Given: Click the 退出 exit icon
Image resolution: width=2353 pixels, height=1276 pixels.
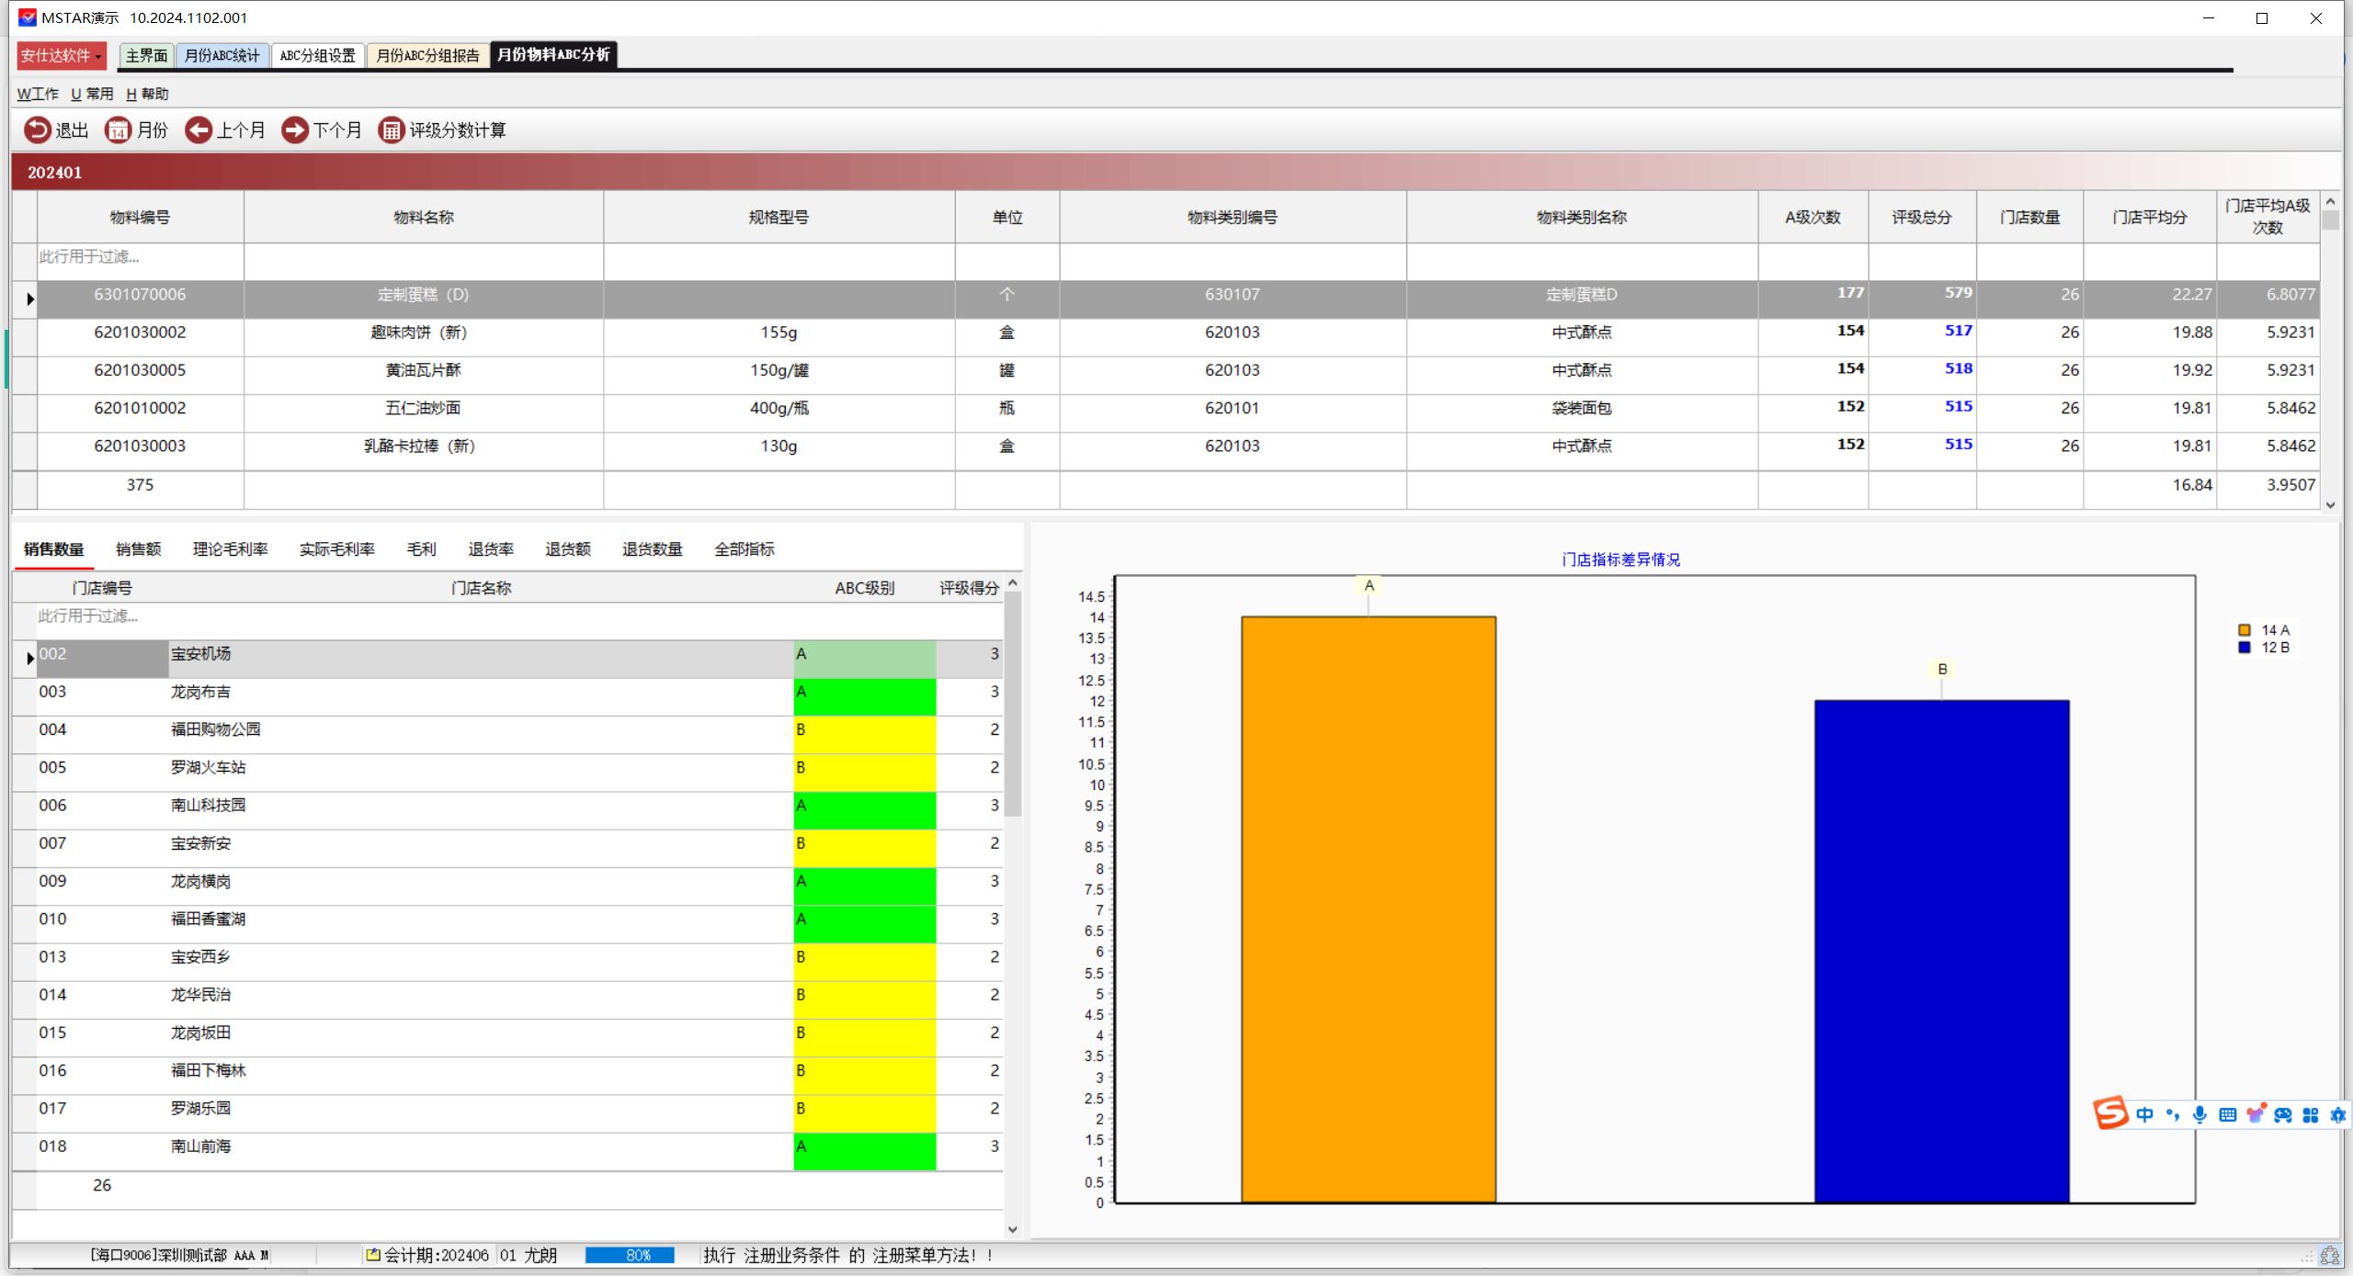Looking at the screenshot, I should pos(38,130).
